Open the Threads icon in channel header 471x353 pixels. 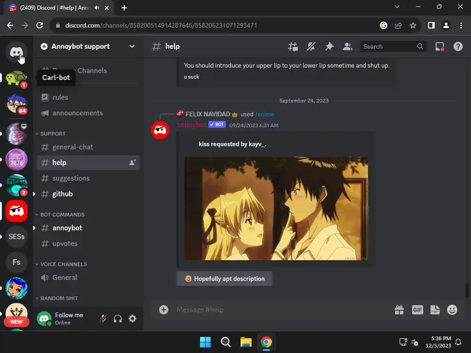point(293,46)
